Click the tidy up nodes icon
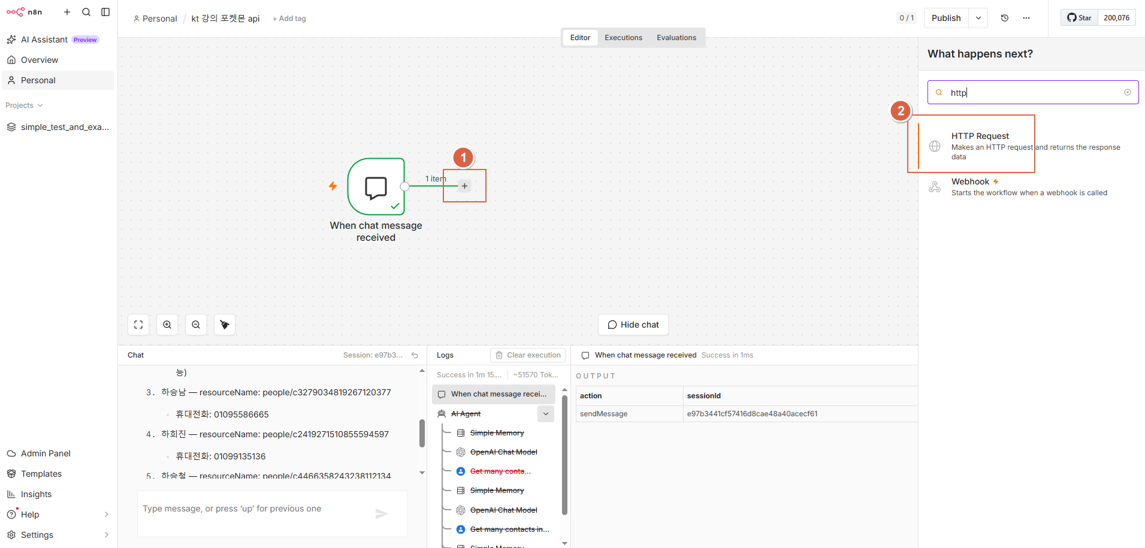Viewport: 1145px width, 548px height. point(225,325)
